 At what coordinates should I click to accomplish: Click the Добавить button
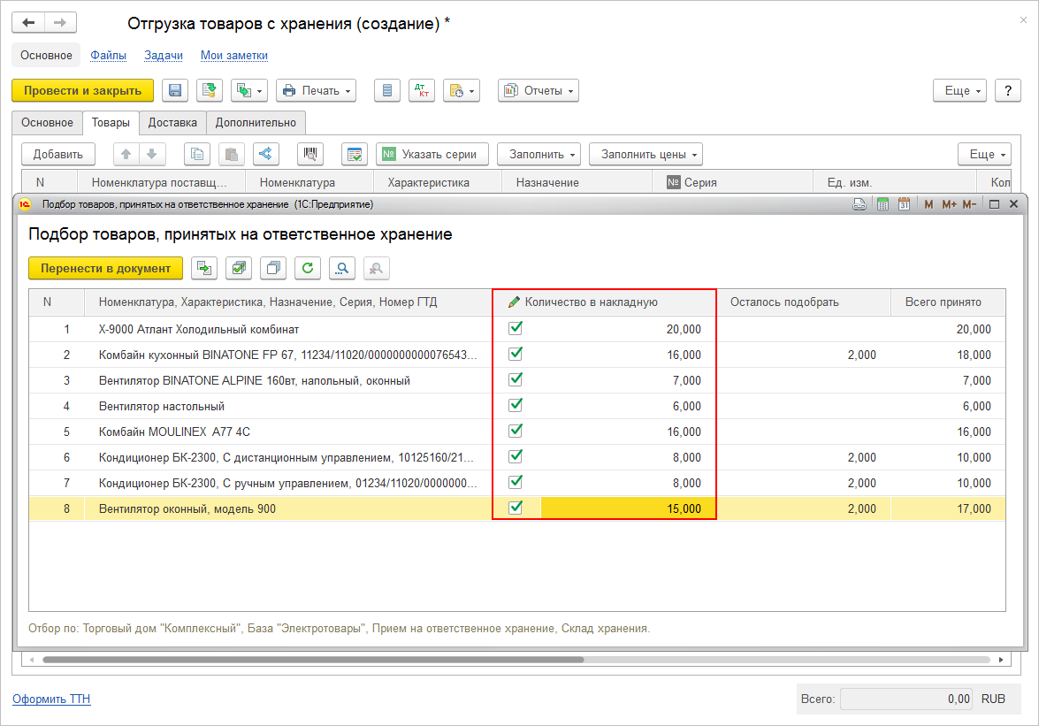[x=58, y=155]
